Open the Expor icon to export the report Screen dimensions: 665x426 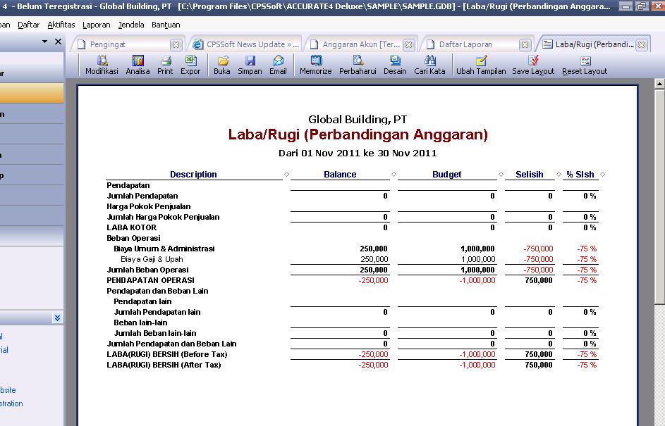click(190, 65)
